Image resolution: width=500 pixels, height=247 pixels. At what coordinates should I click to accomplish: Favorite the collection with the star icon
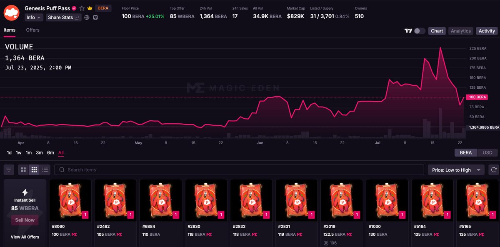point(82,8)
